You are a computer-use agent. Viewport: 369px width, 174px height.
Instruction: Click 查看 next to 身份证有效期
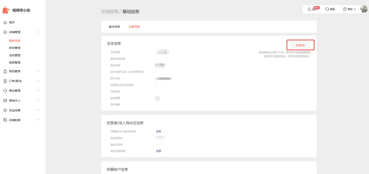click(x=158, y=151)
